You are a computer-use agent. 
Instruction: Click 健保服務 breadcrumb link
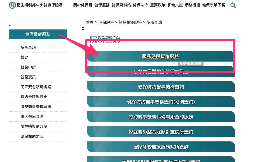tap(106, 22)
